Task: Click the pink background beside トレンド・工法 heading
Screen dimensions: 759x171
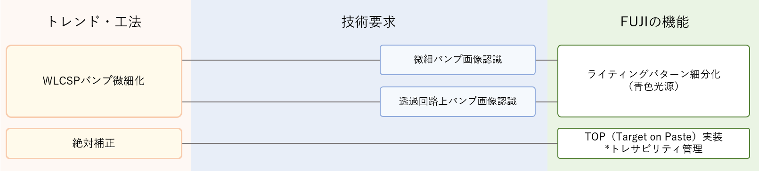Action: [165, 21]
